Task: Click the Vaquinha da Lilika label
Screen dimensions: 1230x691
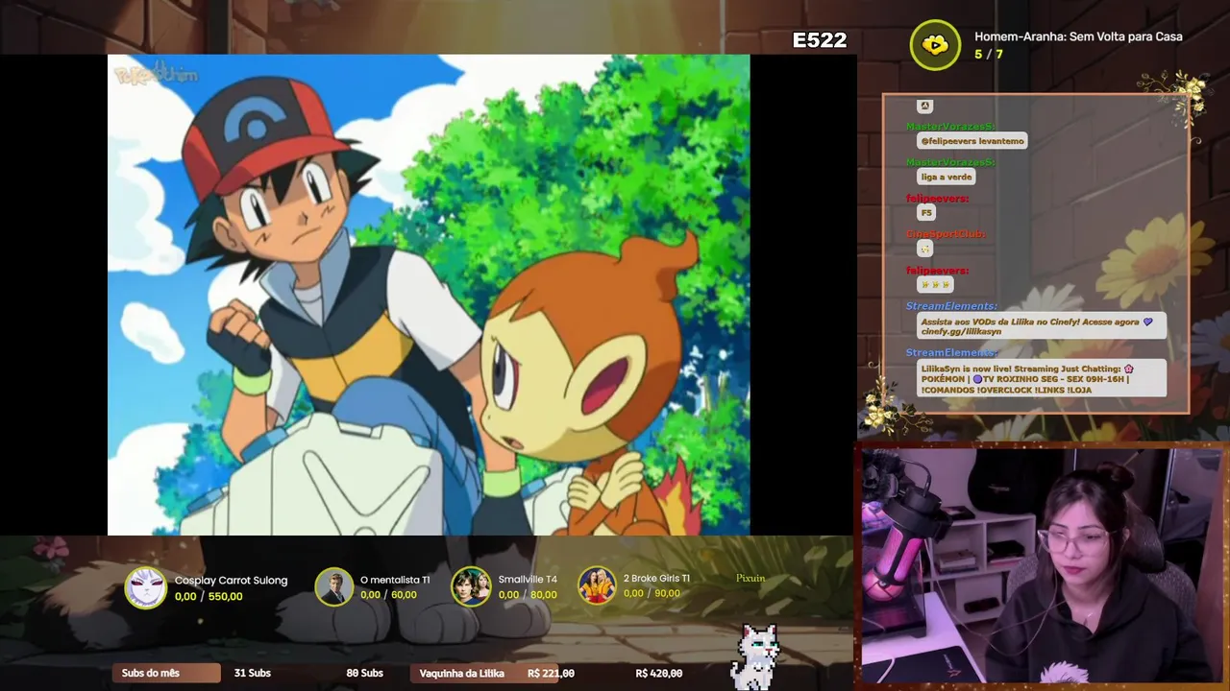Action: click(462, 673)
